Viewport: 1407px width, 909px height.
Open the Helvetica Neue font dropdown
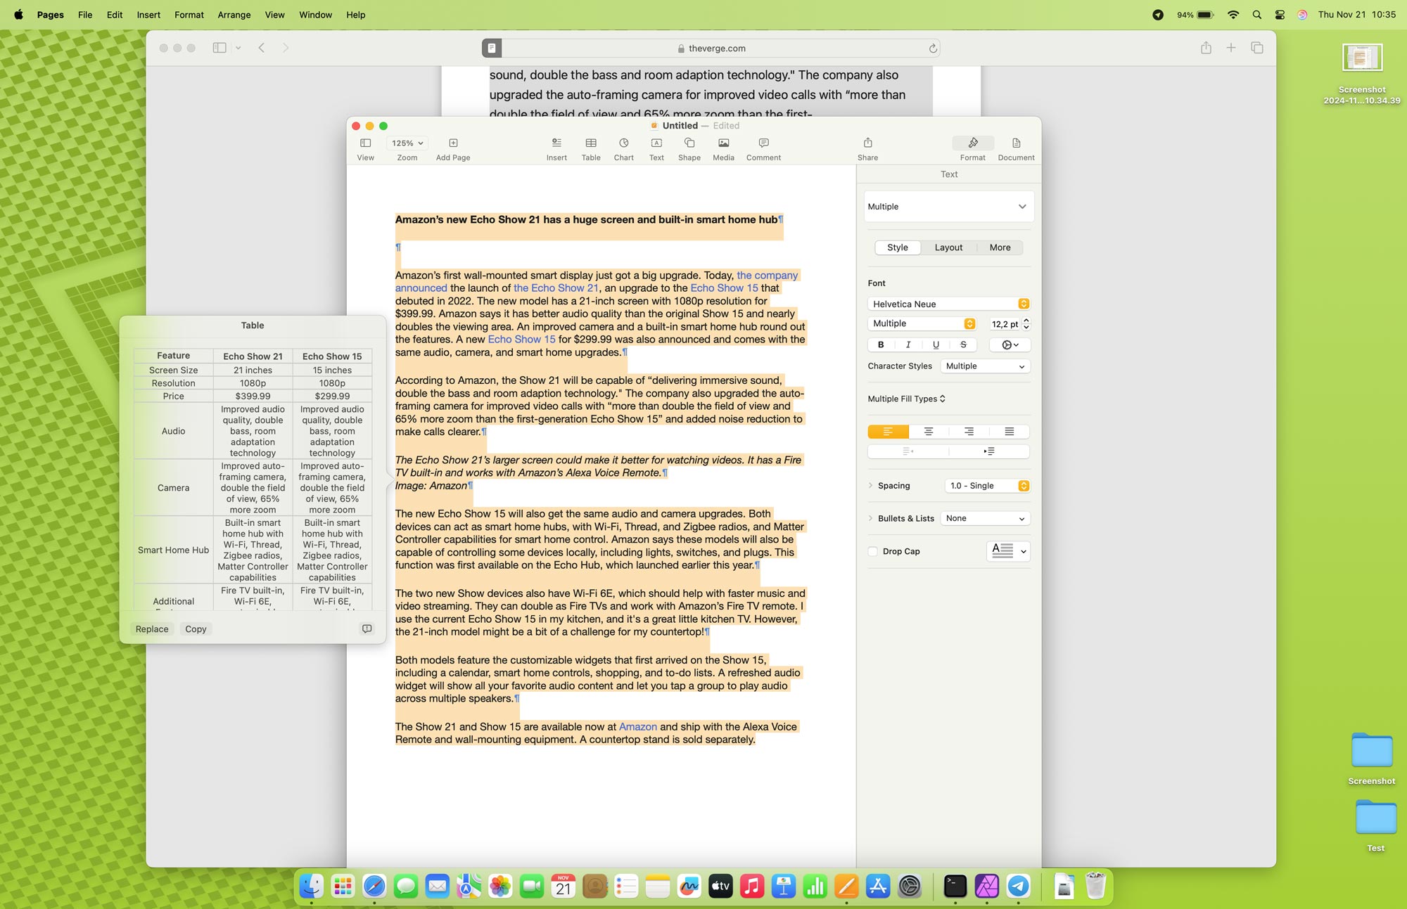tap(948, 304)
